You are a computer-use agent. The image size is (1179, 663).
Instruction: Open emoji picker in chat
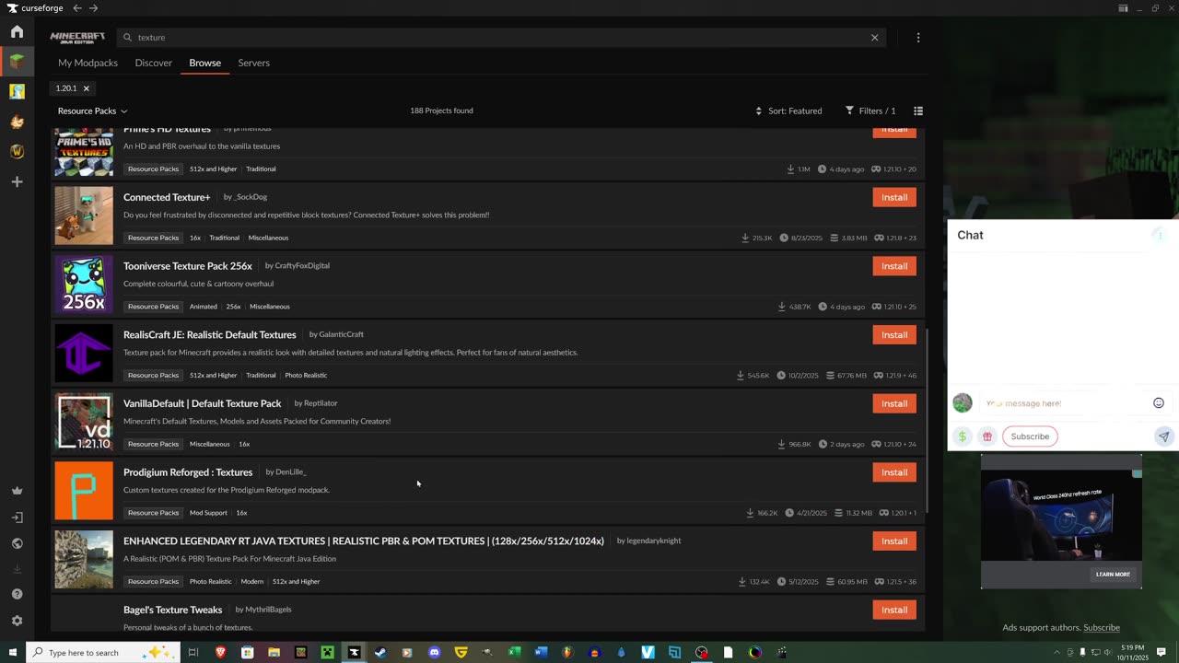click(x=1159, y=403)
